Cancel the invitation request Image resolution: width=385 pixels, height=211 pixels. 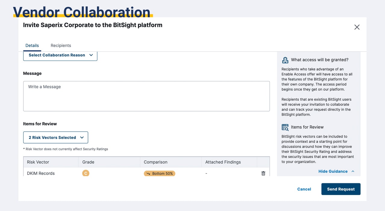pyautogui.click(x=304, y=189)
